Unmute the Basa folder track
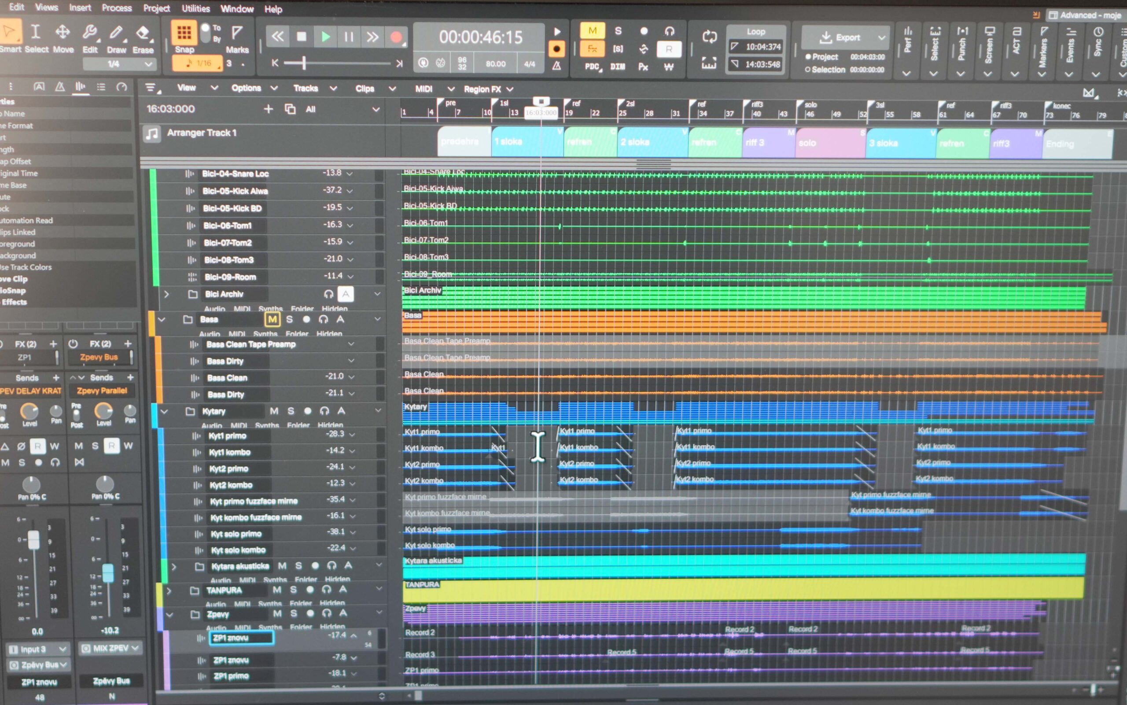 point(272,319)
